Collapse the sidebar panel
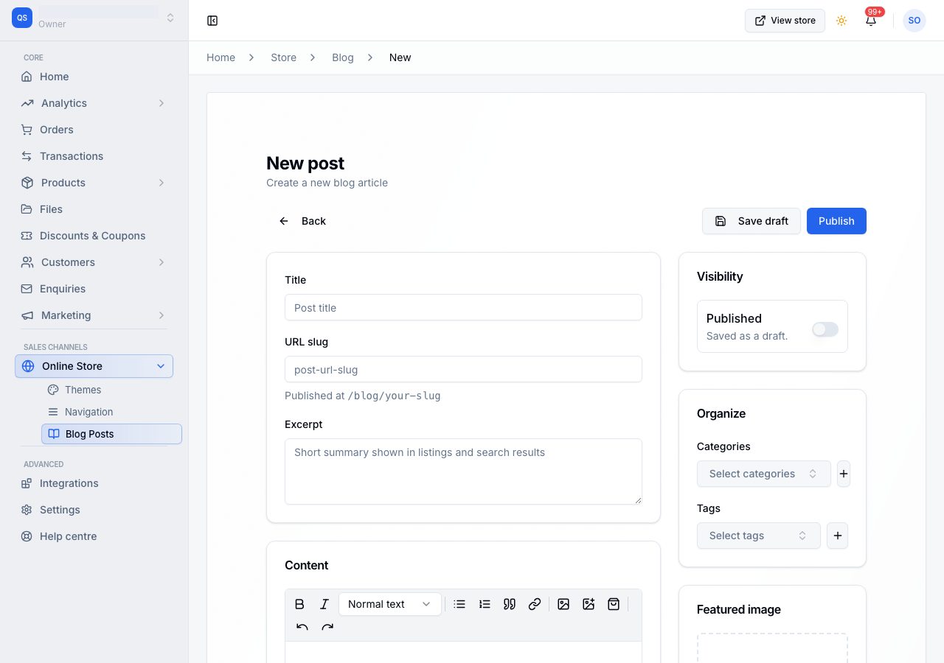The image size is (944, 663). pos(212,21)
